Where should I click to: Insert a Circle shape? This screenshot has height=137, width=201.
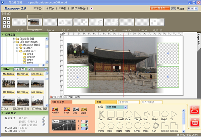(x=129, y=115)
